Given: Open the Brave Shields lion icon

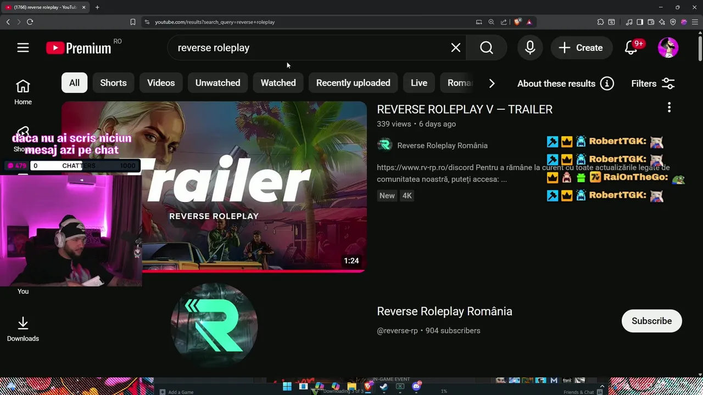Looking at the screenshot, I should point(517,22).
